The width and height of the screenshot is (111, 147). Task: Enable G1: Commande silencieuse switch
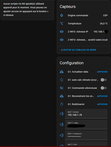pyautogui.click(x=104, y=88)
